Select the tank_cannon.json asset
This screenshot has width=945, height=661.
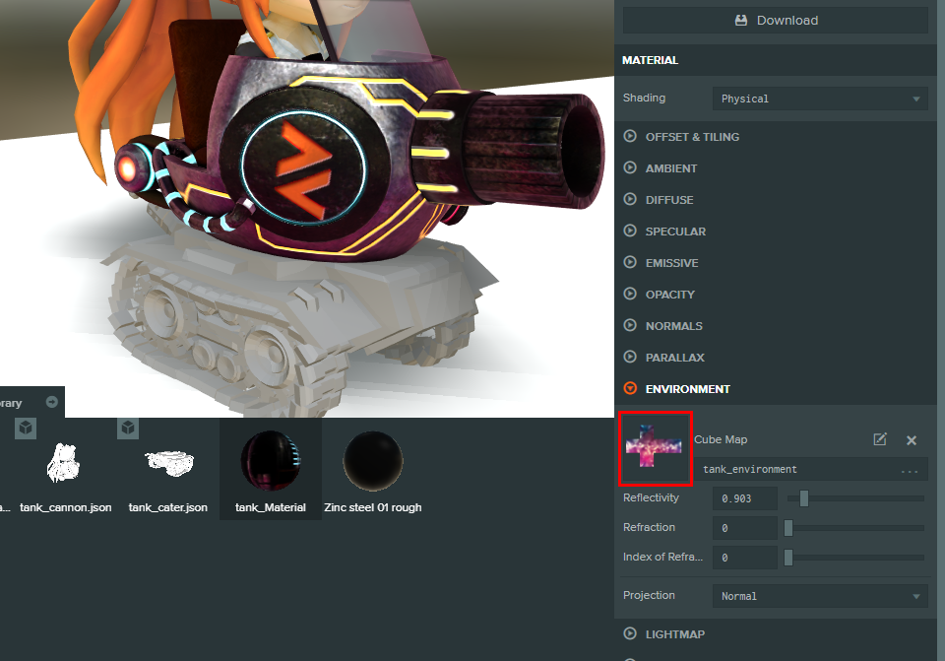[65, 471]
